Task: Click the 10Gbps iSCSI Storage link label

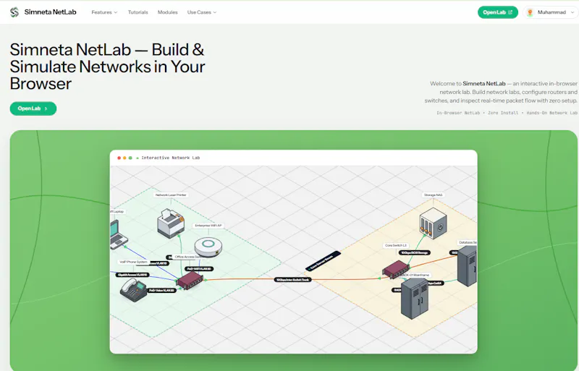Action: [414, 253]
